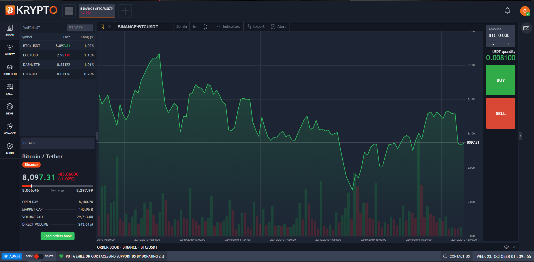Select ETH/BTC in the watchlist
The image size is (534, 262).
coord(58,74)
